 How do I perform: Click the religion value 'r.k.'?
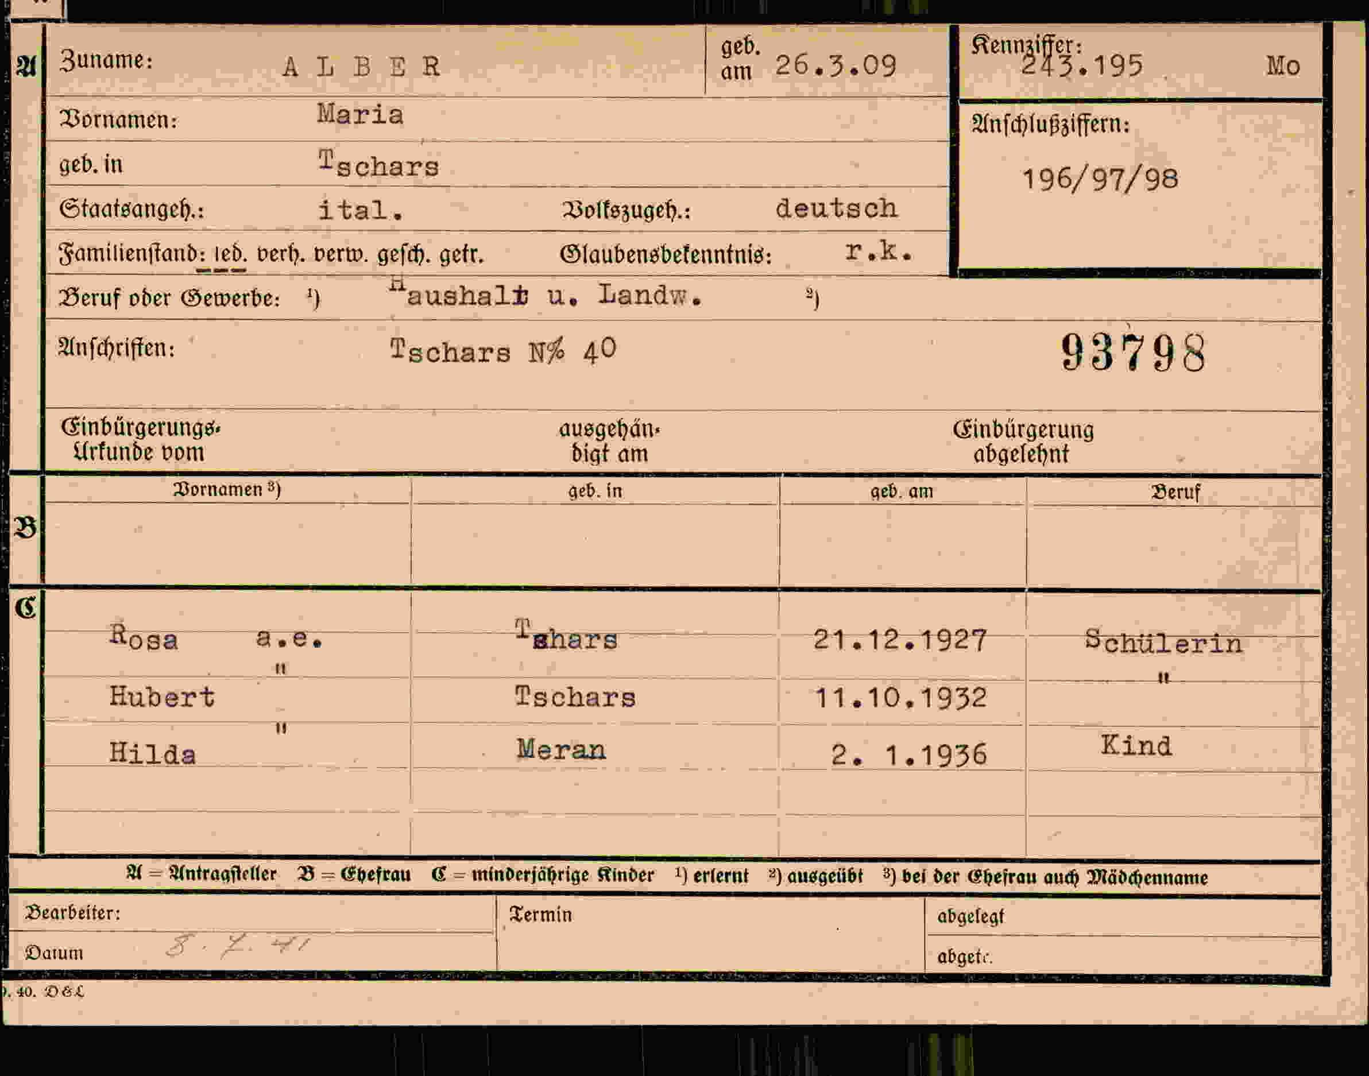point(878,251)
